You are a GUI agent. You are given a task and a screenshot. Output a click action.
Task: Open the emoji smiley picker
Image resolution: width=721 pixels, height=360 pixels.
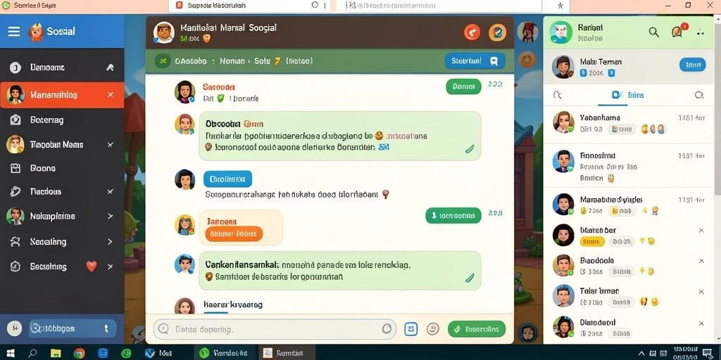click(x=433, y=329)
